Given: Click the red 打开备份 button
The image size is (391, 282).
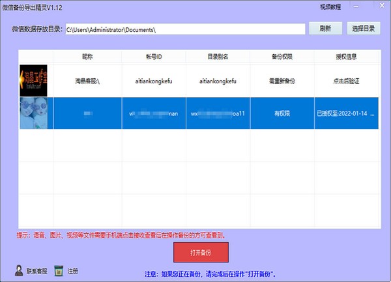Looking at the screenshot, I should point(201,251).
